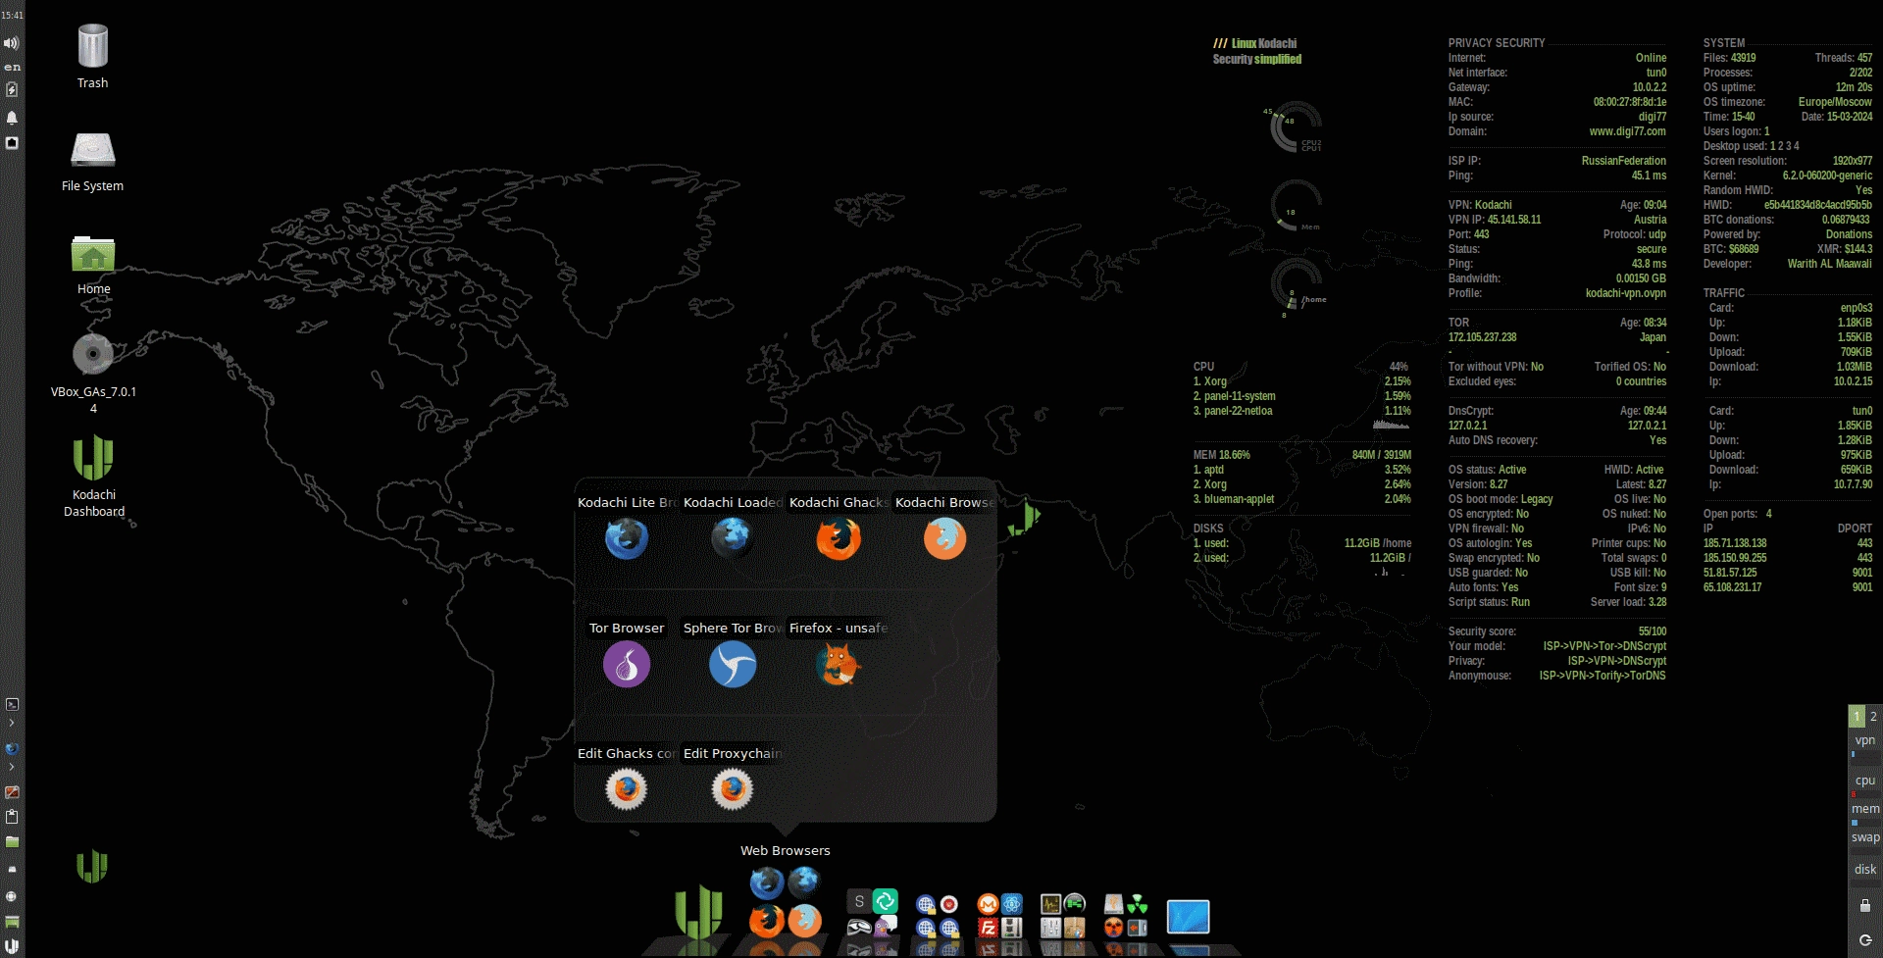Click the TOR IP '172.105.237.238'
Screen dimensions: 1883x958
(x=1482, y=337)
